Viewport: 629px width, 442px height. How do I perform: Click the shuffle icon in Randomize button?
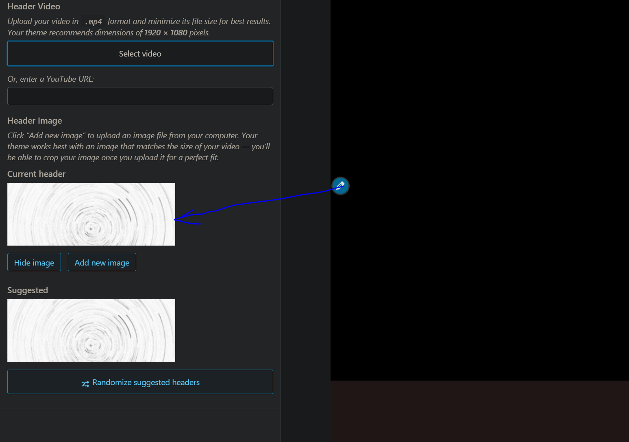[x=85, y=384]
